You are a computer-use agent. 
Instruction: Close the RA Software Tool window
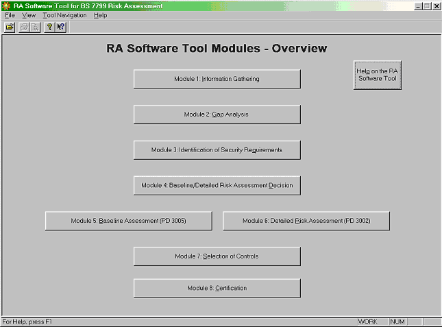pyautogui.click(x=437, y=6)
